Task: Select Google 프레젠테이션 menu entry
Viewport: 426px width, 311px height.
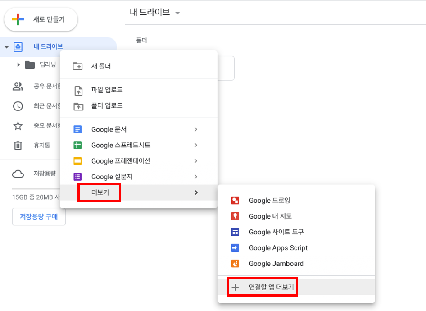Action: point(139,161)
